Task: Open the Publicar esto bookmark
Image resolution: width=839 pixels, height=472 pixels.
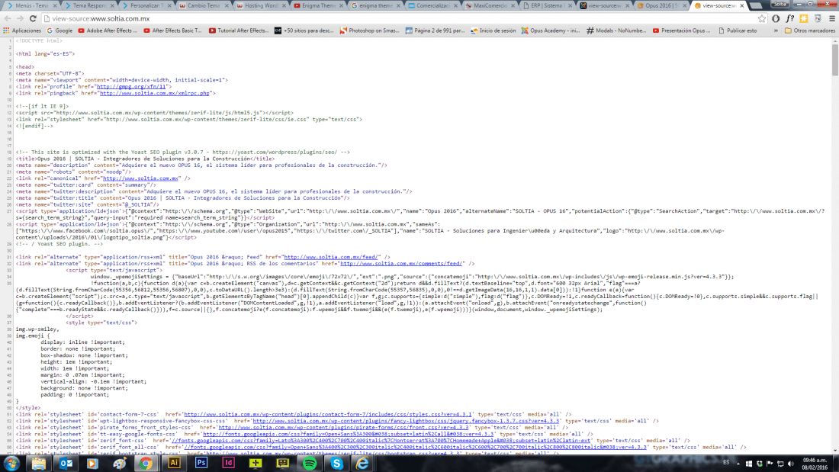Action: [738, 31]
